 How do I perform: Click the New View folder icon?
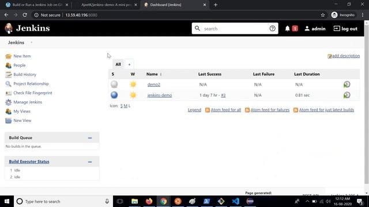tap(9, 120)
